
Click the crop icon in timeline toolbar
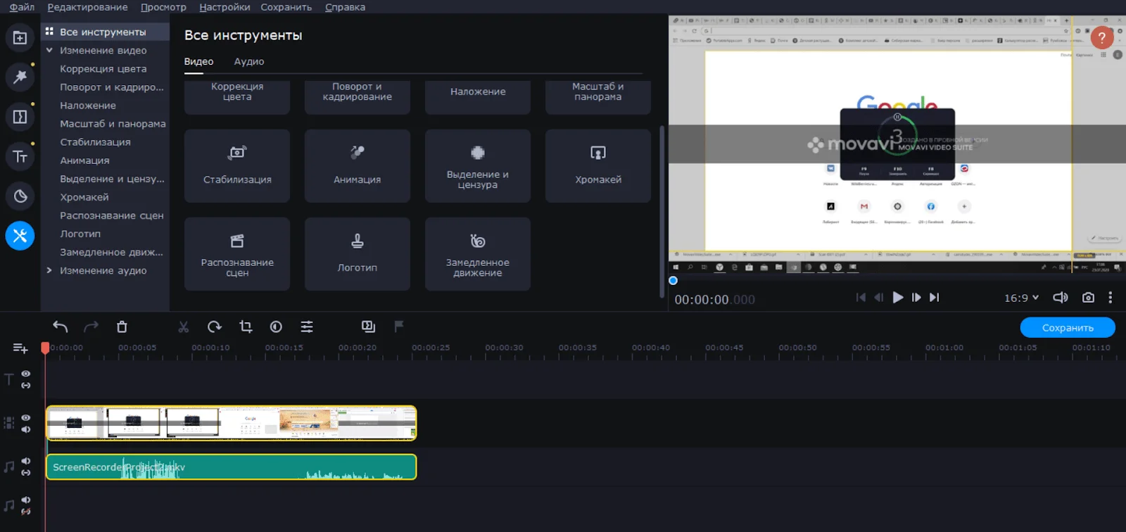pyautogui.click(x=246, y=327)
